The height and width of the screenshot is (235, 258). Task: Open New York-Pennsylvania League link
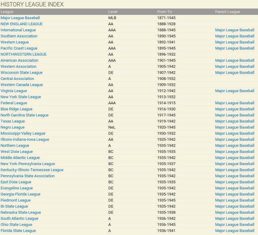(28, 164)
